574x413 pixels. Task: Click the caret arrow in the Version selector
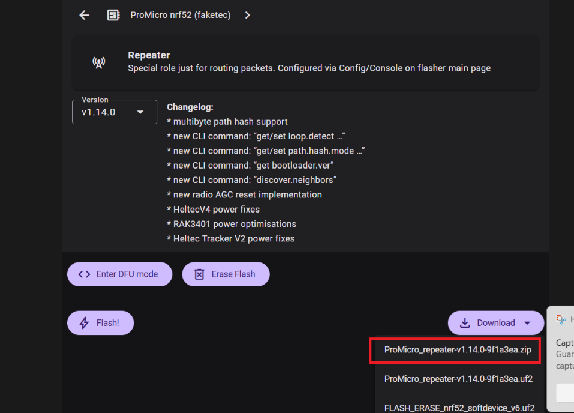(x=140, y=112)
